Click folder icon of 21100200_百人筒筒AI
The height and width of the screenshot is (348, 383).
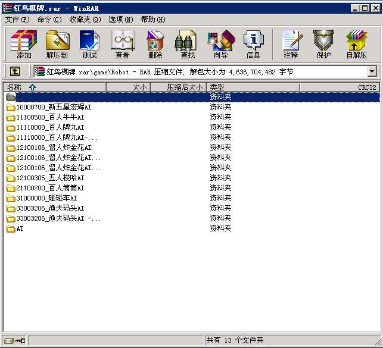[11, 188]
